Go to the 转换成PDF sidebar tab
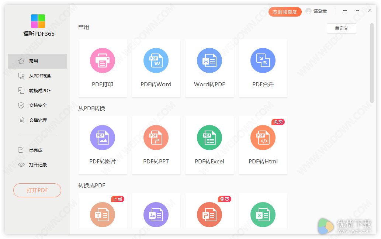Viewport: 381px width, 239px height. [x=37, y=91]
